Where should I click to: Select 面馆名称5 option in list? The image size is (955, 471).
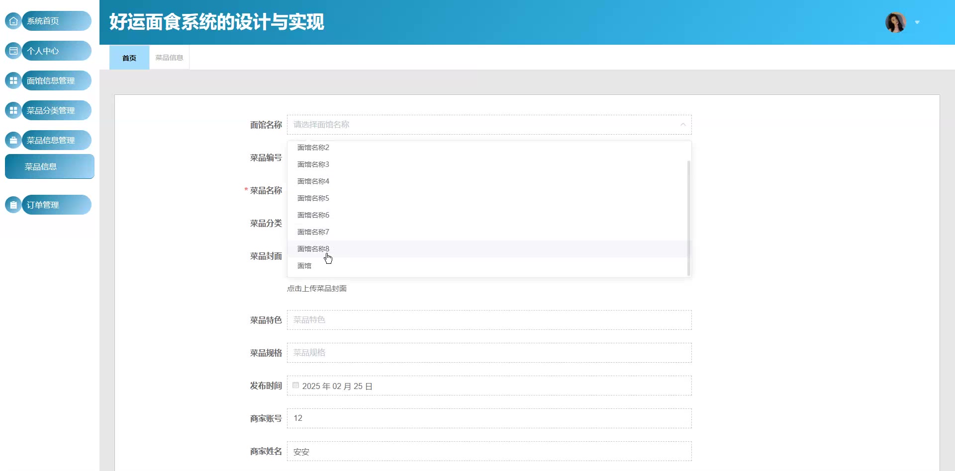pos(313,198)
